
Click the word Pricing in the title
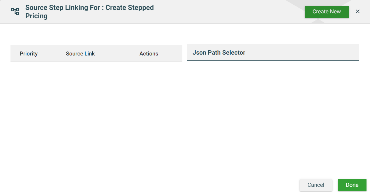point(36,16)
